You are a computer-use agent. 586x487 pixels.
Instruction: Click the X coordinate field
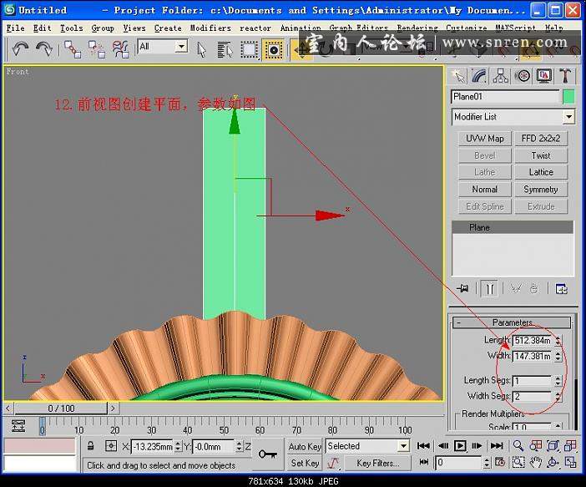153,447
